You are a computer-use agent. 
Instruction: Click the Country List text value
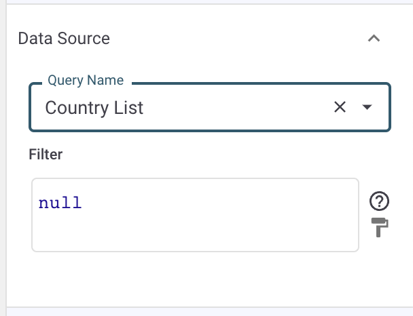coord(94,108)
